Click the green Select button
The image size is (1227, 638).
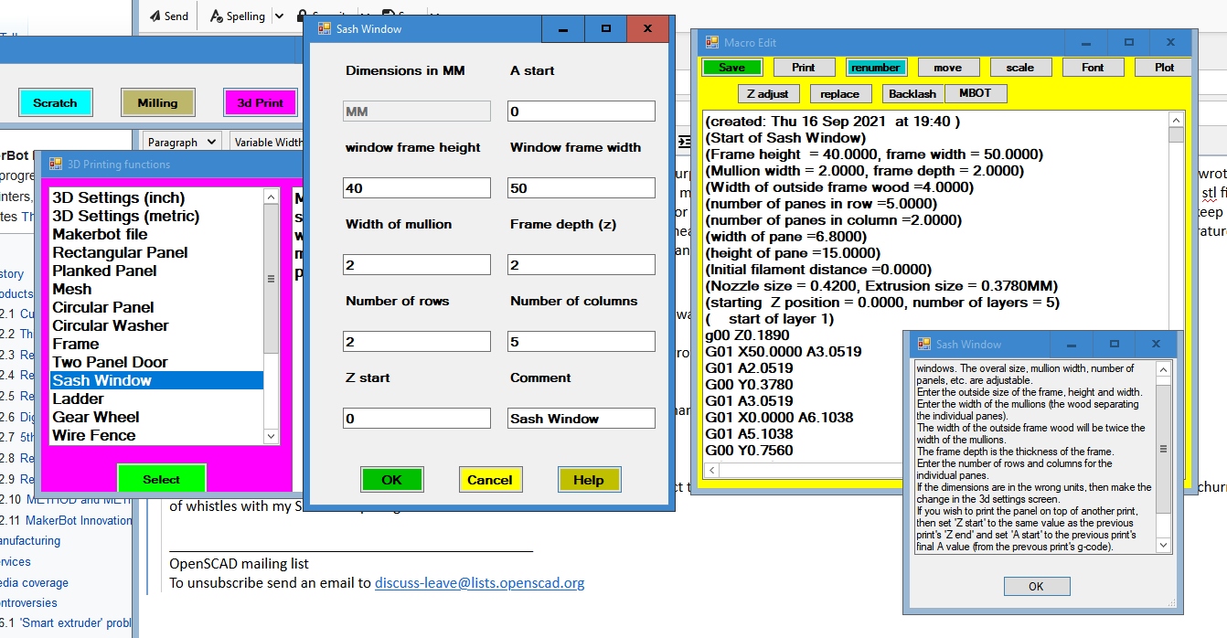(162, 479)
